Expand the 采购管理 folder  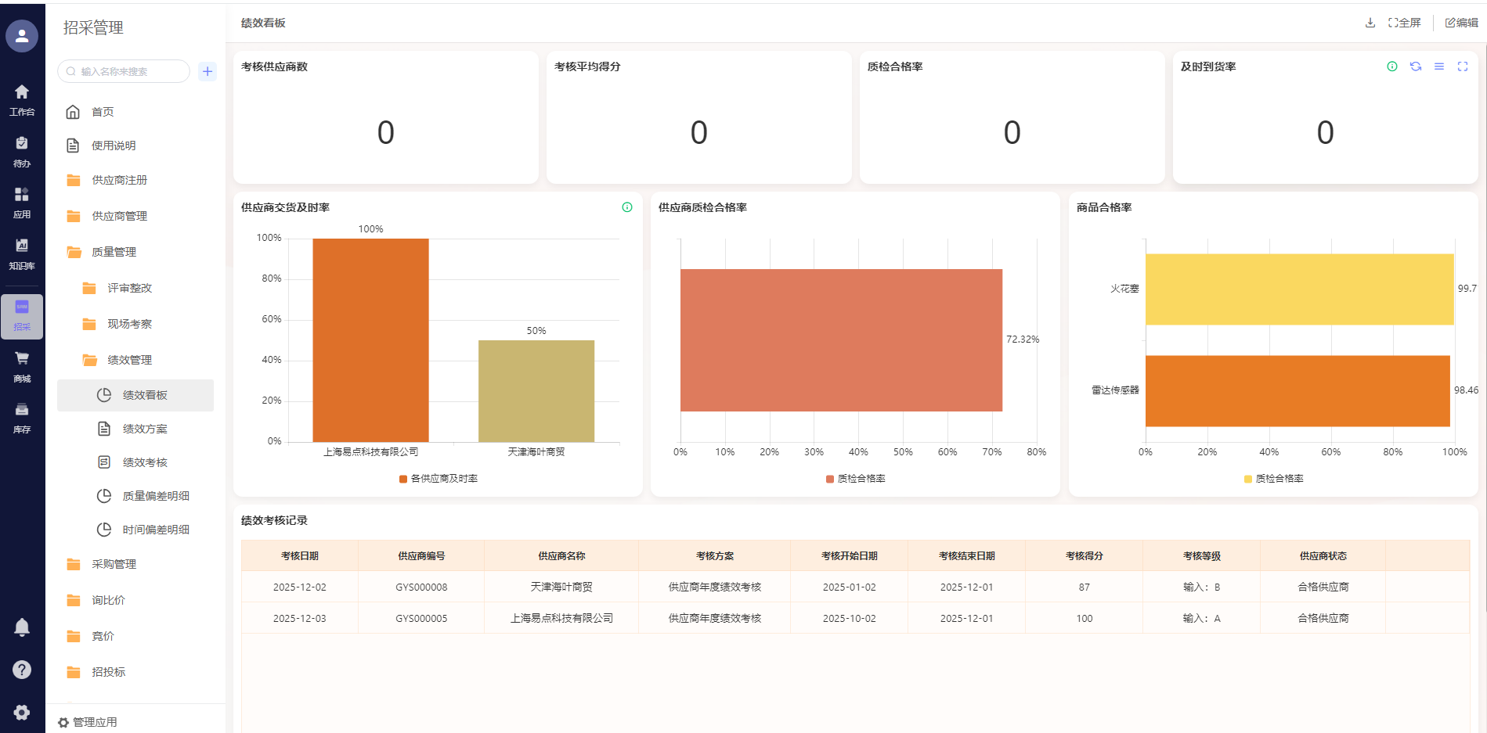[114, 564]
